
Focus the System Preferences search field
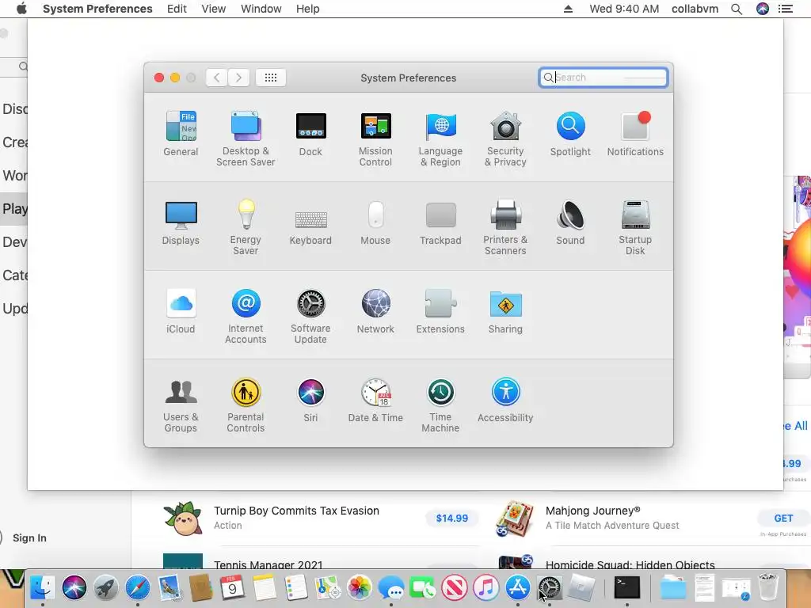(x=603, y=78)
